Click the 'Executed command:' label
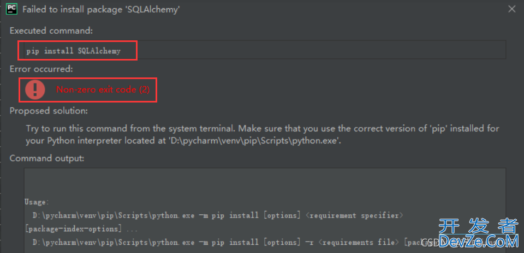Screen dimensions: 524x253 tap(51, 31)
